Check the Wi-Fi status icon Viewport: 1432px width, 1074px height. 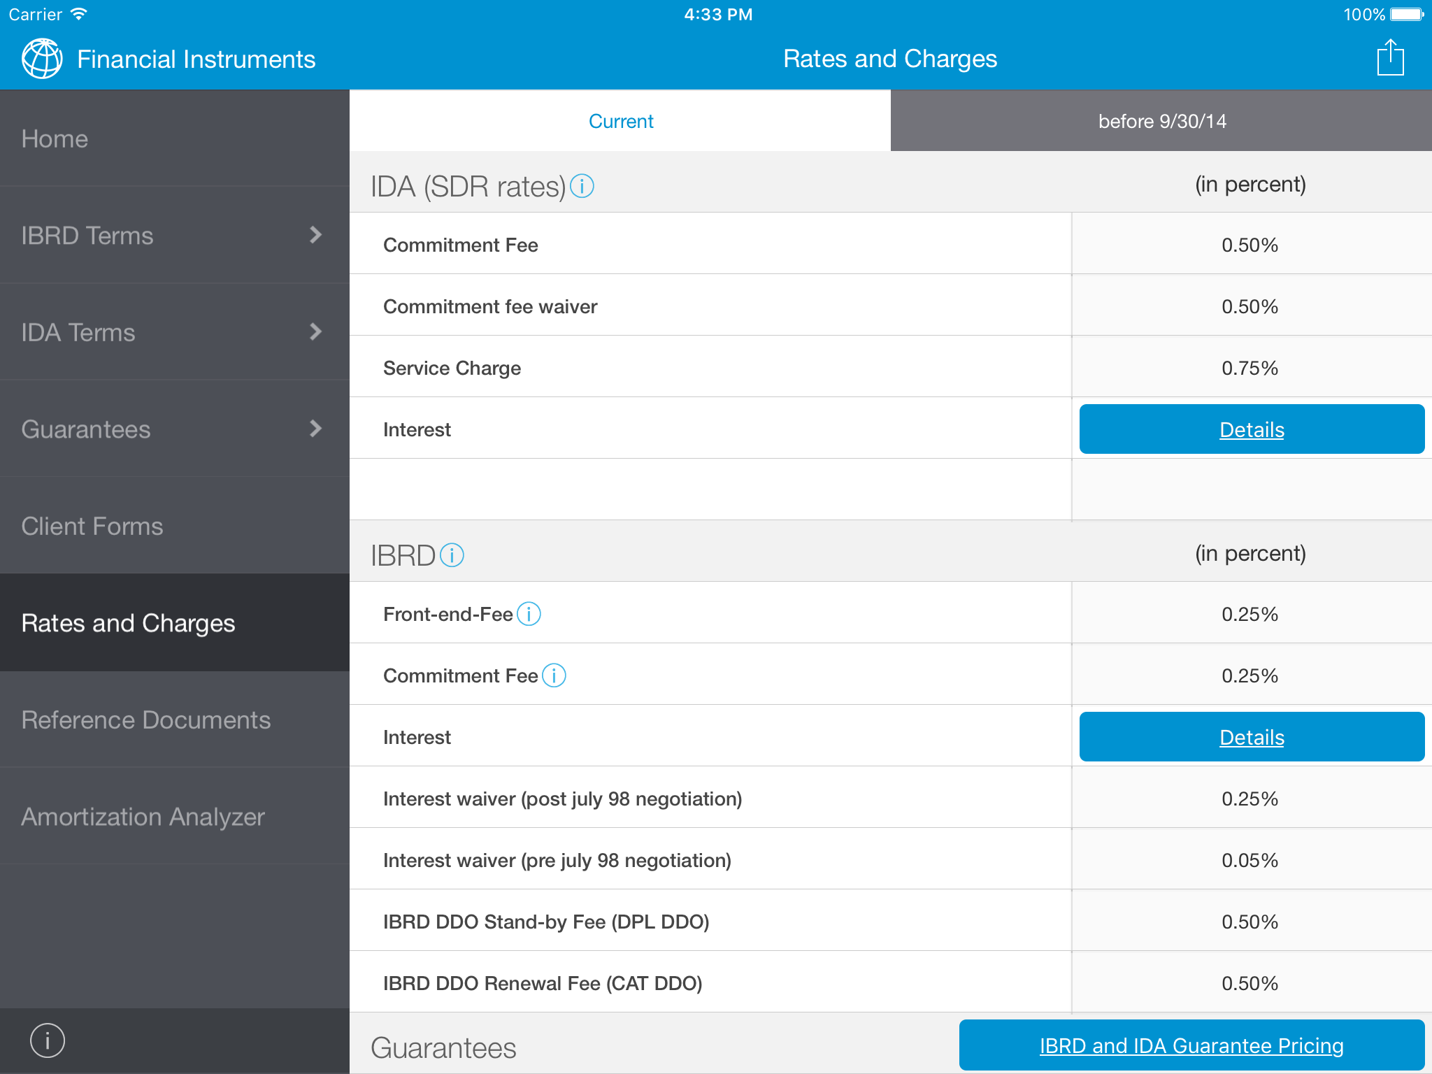click(x=79, y=14)
